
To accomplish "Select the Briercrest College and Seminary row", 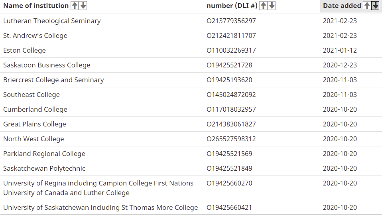I will coord(191,80).
